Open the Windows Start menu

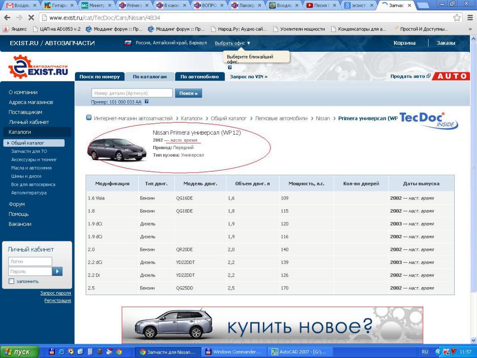point(20,352)
